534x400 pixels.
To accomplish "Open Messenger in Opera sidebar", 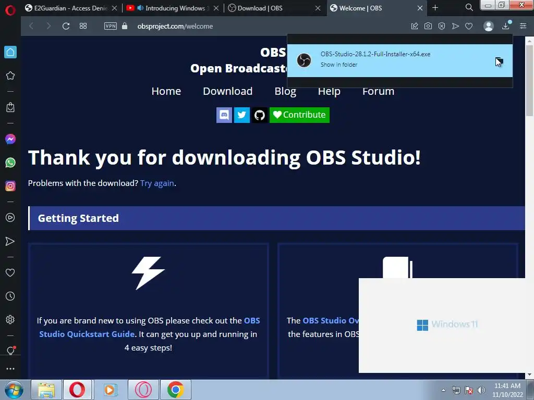I will [x=10, y=139].
